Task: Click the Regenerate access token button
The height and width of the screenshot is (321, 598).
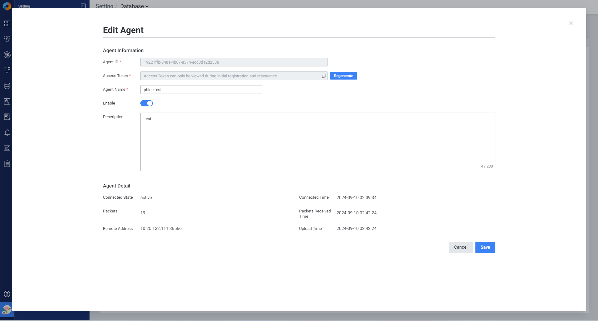Action: [343, 76]
